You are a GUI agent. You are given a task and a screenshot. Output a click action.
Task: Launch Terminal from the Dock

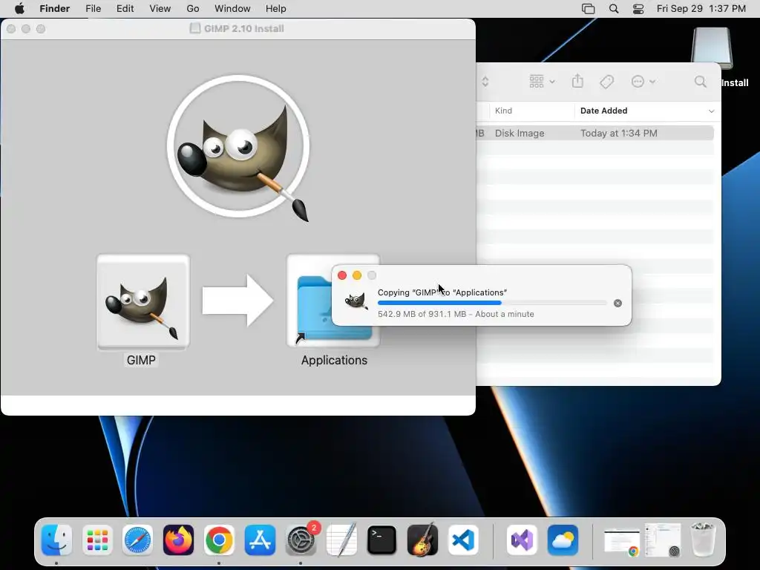click(382, 540)
